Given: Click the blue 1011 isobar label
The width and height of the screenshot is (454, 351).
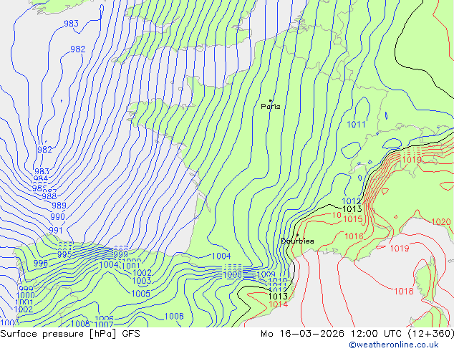Looking at the screenshot, I should (x=356, y=125).
